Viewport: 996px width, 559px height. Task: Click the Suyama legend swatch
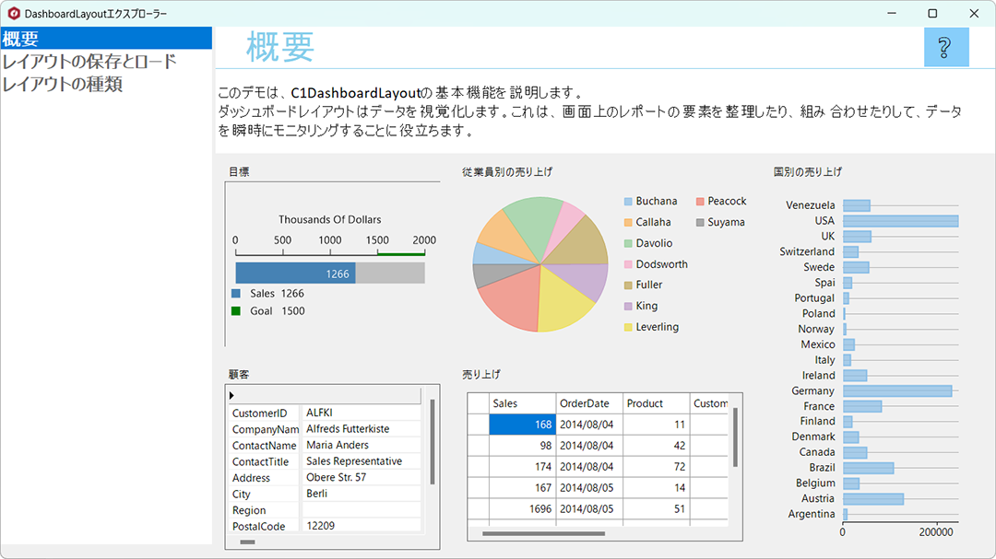(x=700, y=223)
